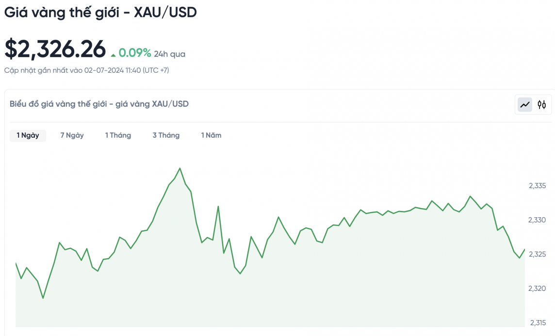Click the last-updated timestamp text

tap(87, 70)
